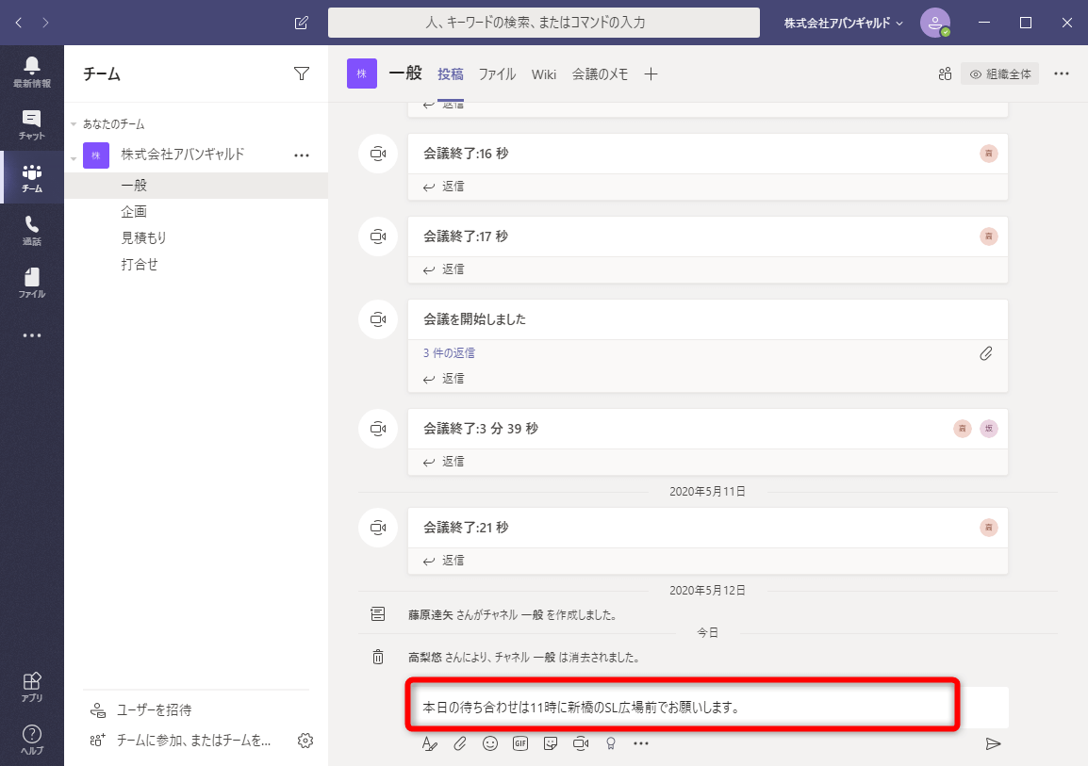
Task: Click the paperclip attach file icon
Action: (x=460, y=743)
